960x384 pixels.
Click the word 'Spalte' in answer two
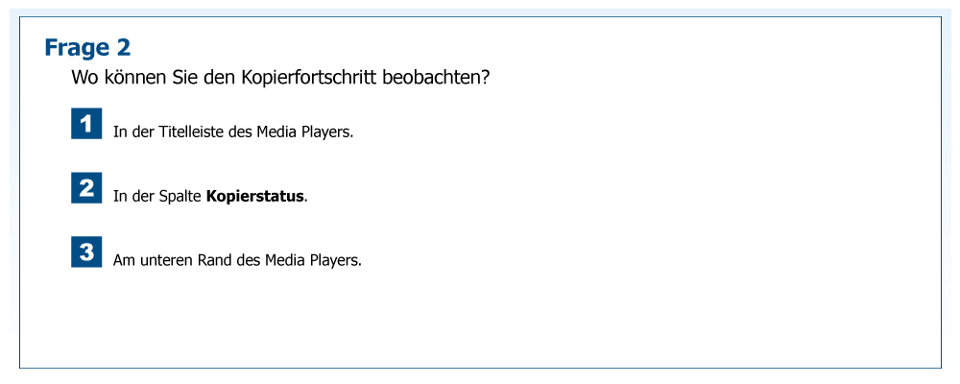180,196
